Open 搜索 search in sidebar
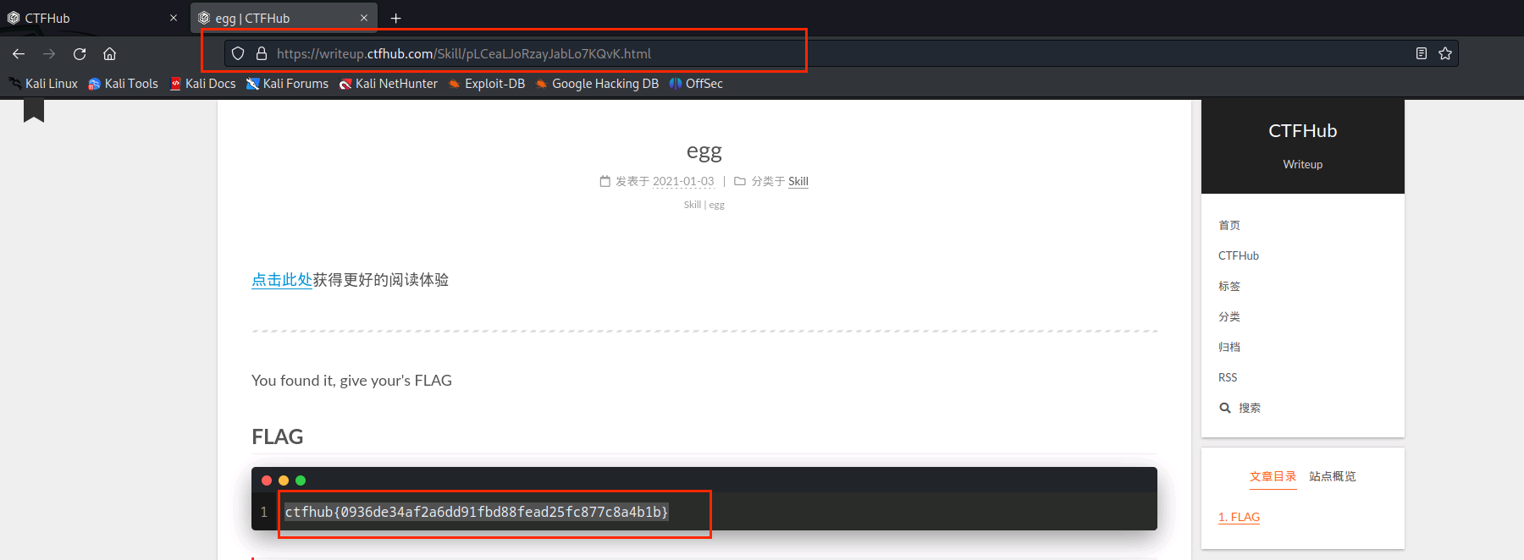This screenshot has width=1524, height=560. [1240, 408]
